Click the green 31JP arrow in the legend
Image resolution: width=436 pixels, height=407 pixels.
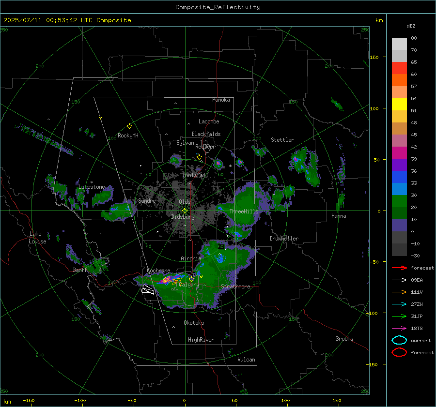pyautogui.click(x=399, y=316)
